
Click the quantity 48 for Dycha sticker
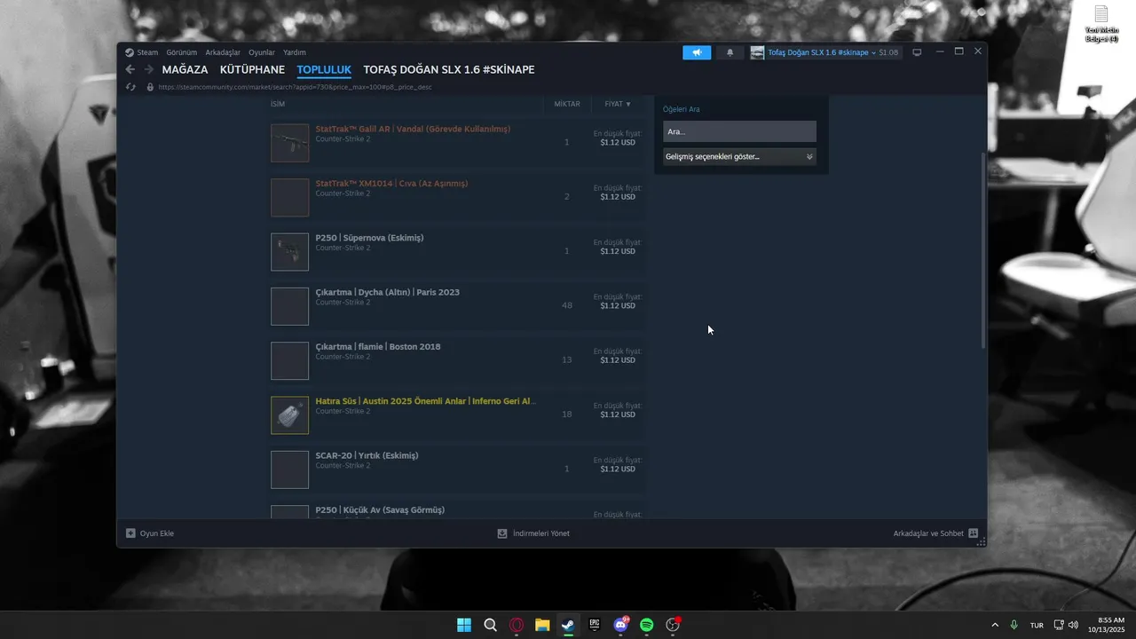[567, 305]
